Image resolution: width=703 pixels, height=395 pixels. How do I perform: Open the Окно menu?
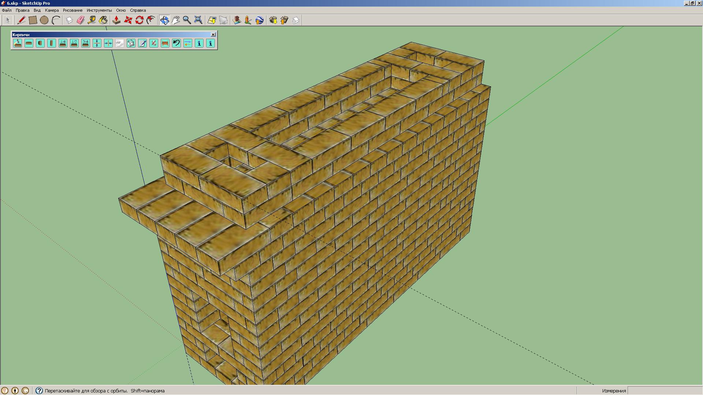tap(121, 10)
